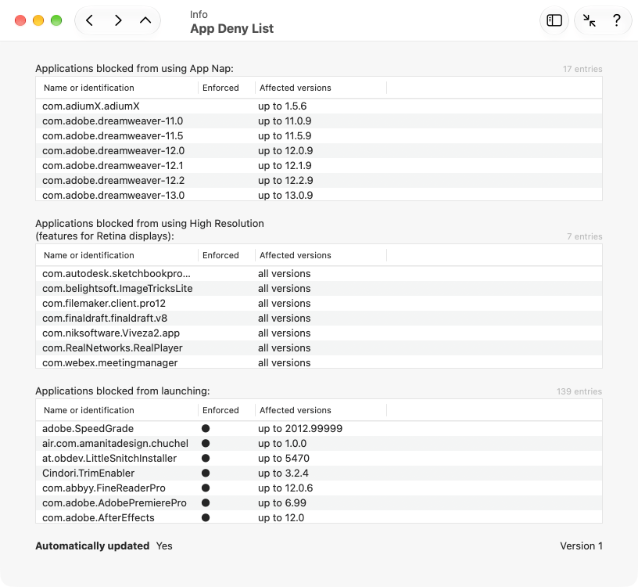The height and width of the screenshot is (587, 638).
Task: Select com.adobe.dreamweaver-12.1 entry
Action: (319, 166)
